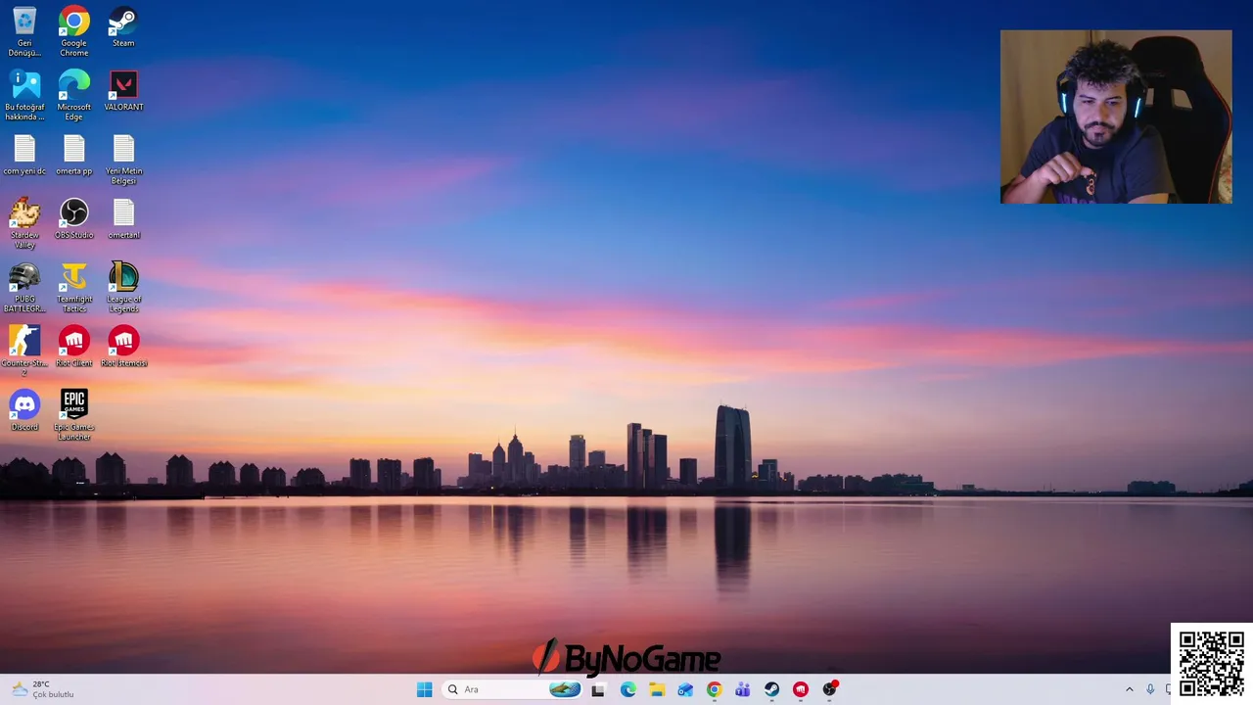
Task: Open the weather widget showing 28°C
Action: point(42,689)
